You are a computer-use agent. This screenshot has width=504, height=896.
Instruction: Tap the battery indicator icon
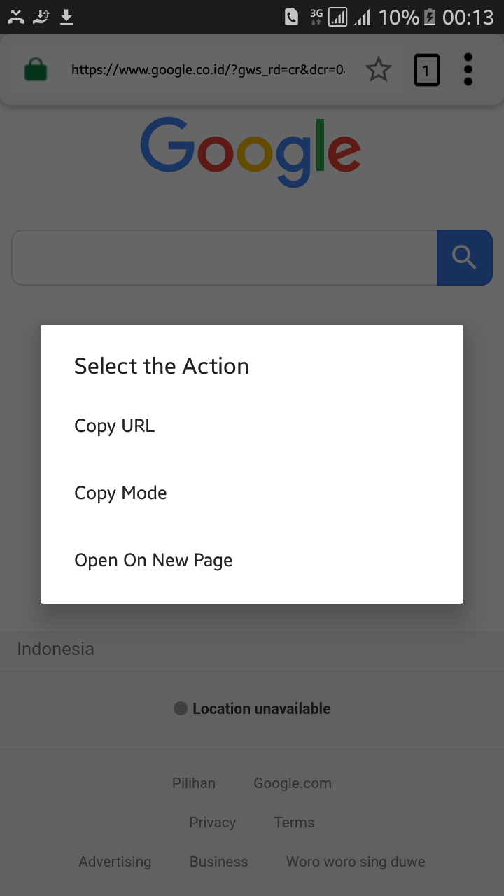[430, 17]
